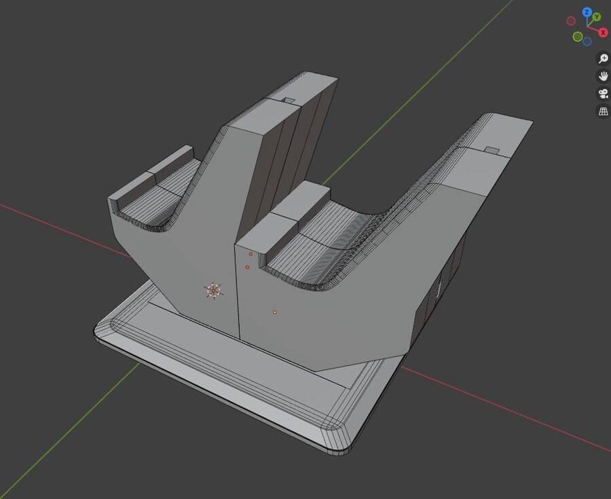611x499 pixels.
Task: Click the zoom in/out viewport icon
Action: 604,58
